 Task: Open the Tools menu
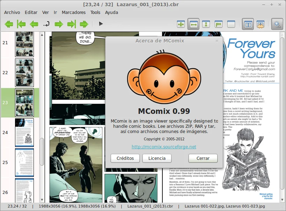[x=95, y=13]
